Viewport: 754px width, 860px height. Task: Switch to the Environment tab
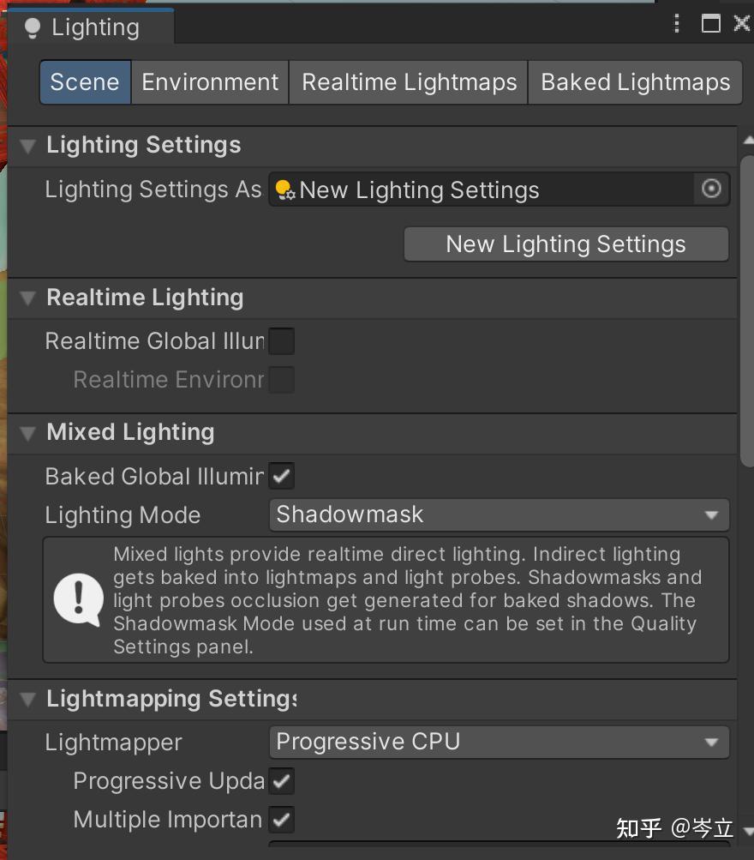(209, 81)
